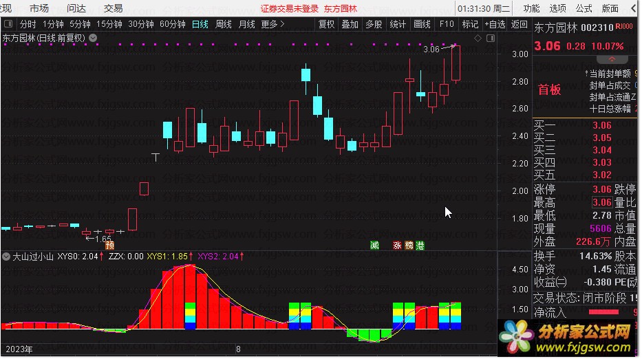
Task: Click the 2023年 date axis label
Action: (x=19, y=349)
